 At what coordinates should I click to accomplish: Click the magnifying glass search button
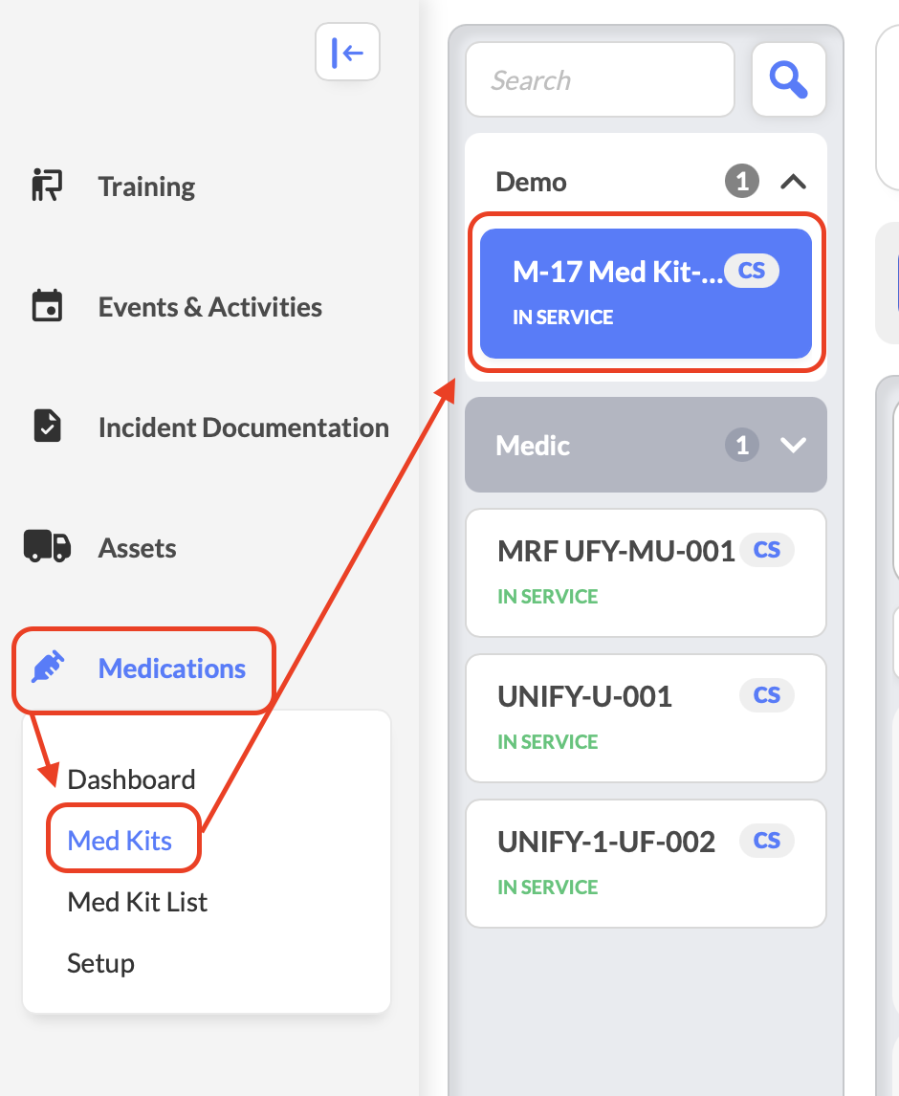click(x=788, y=79)
